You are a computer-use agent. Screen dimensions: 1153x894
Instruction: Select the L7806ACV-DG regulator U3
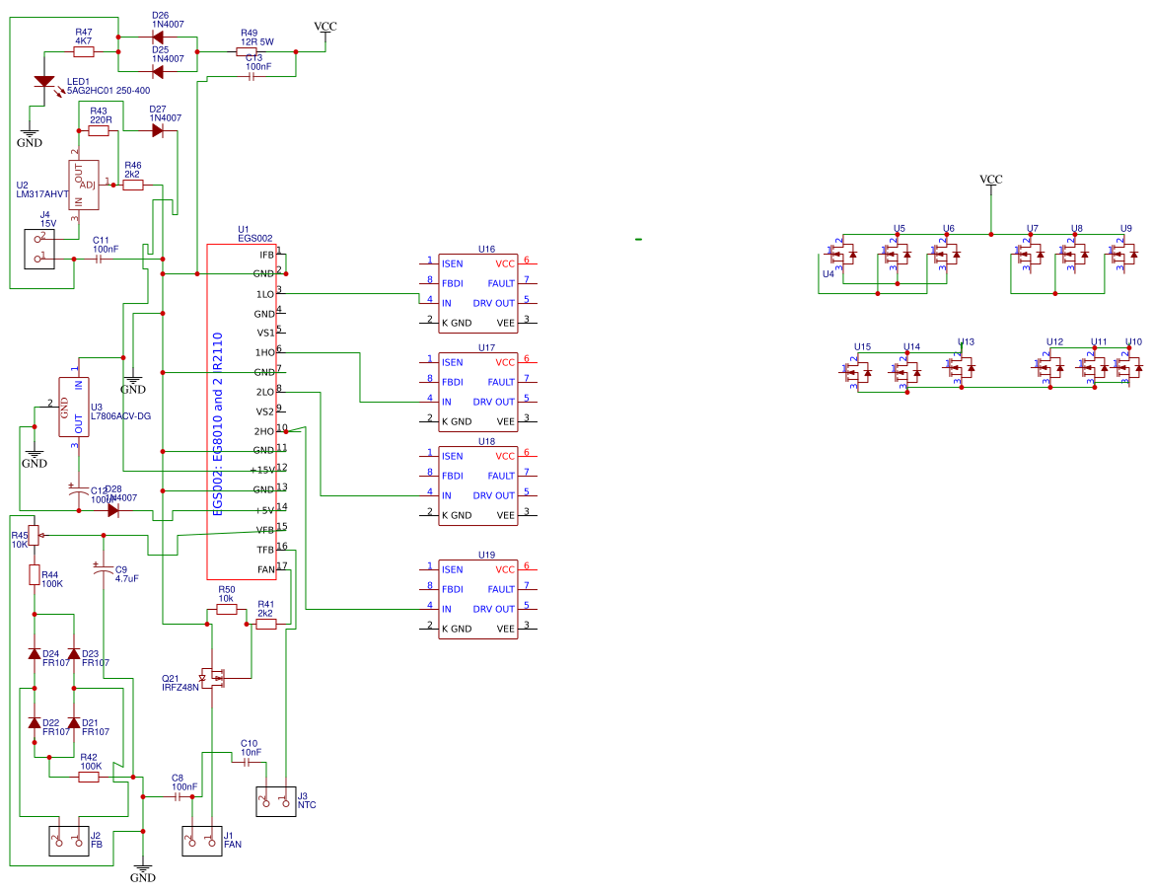click(74, 407)
